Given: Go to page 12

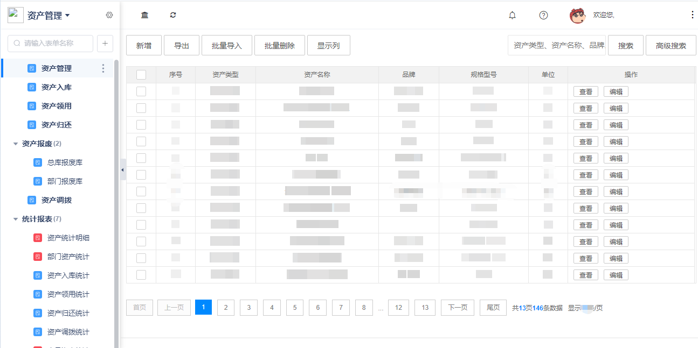Looking at the screenshot, I should [x=398, y=308].
